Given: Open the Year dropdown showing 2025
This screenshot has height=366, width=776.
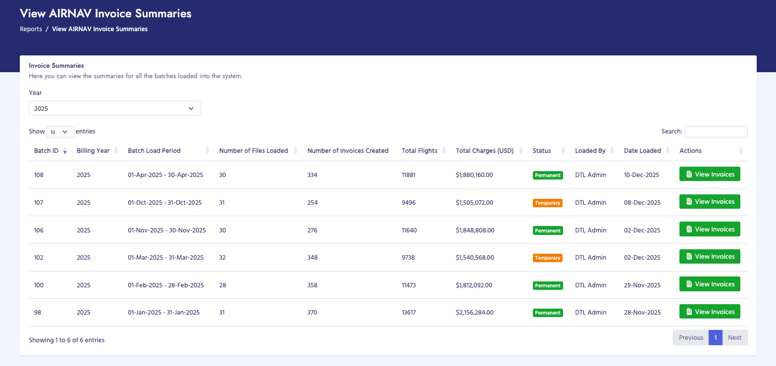Looking at the screenshot, I should pyautogui.click(x=114, y=108).
